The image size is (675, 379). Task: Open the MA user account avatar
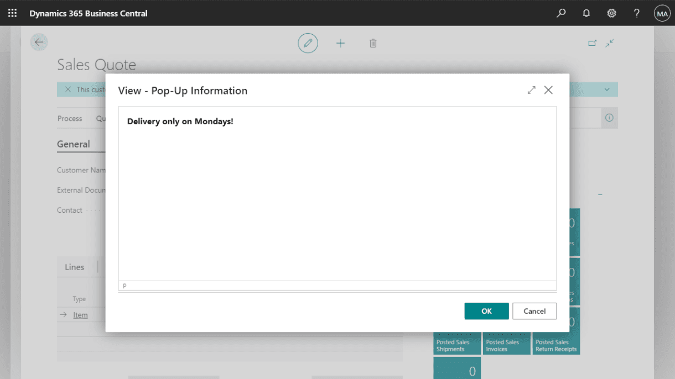click(662, 13)
